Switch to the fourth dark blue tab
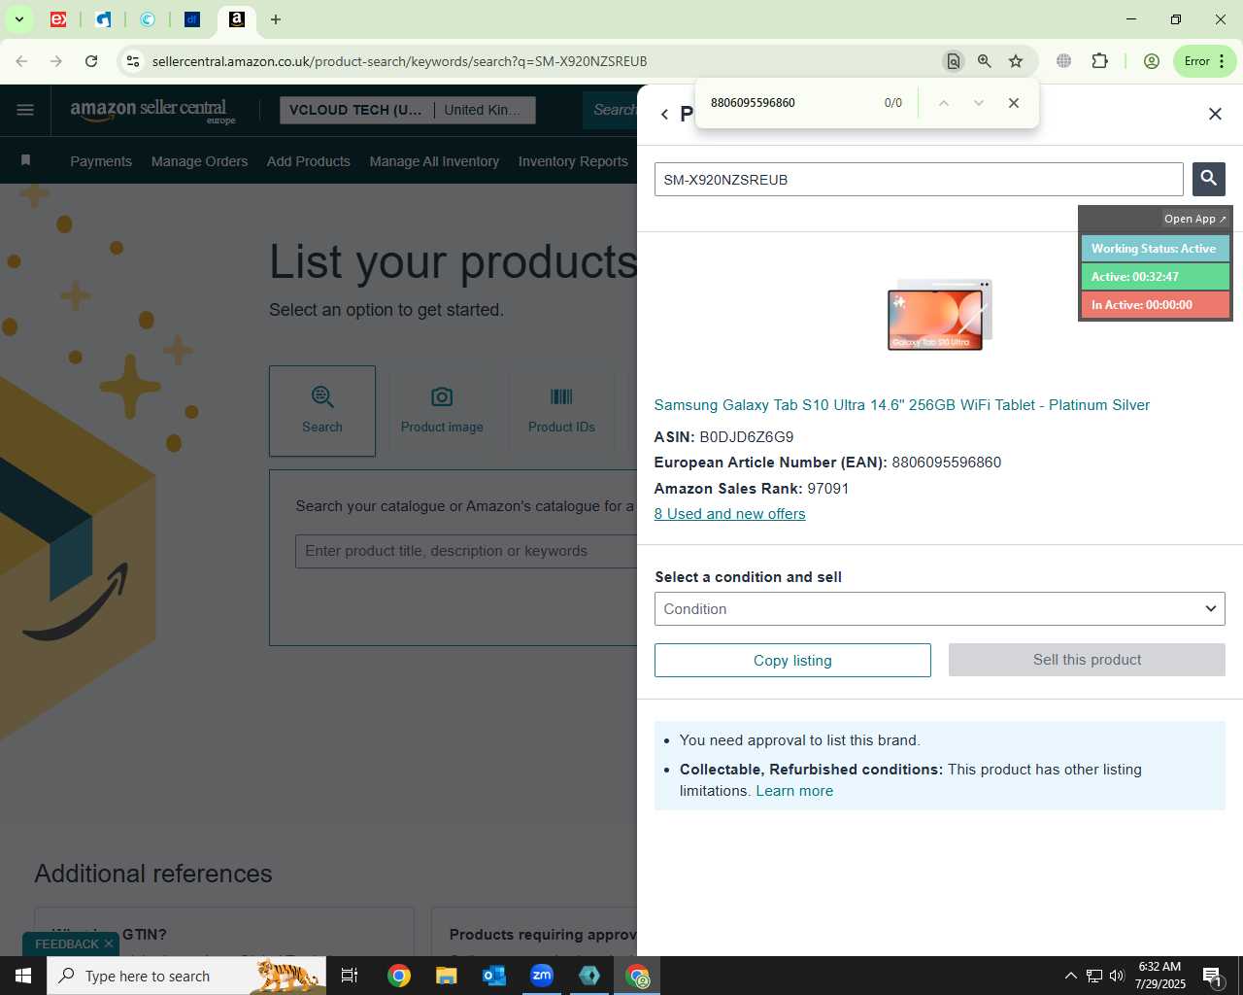Image resolution: width=1243 pixels, height=995 pixels. 192,19
